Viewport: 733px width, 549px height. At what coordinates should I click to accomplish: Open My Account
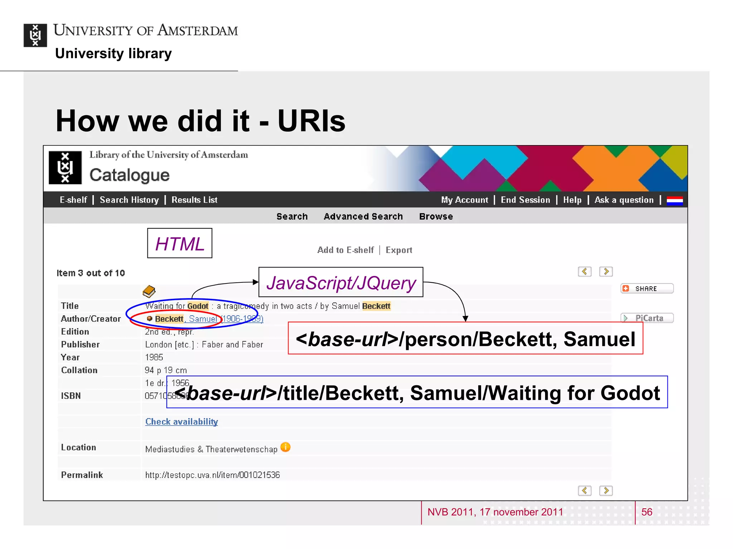click(x=465, y=200)
